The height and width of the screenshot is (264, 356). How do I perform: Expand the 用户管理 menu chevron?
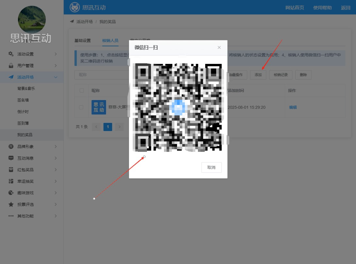click(56, 66)
